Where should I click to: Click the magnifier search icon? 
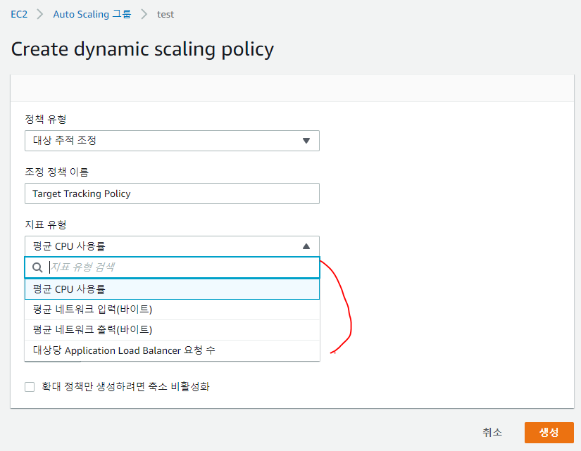click(37, 267)
